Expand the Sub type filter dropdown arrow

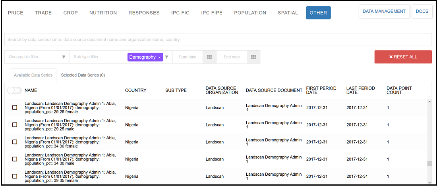point(167,57)
